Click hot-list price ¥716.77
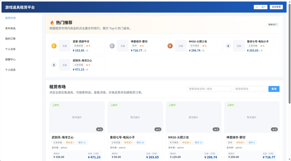This screenshot has height=161, width=291. (x=136, y=51)
